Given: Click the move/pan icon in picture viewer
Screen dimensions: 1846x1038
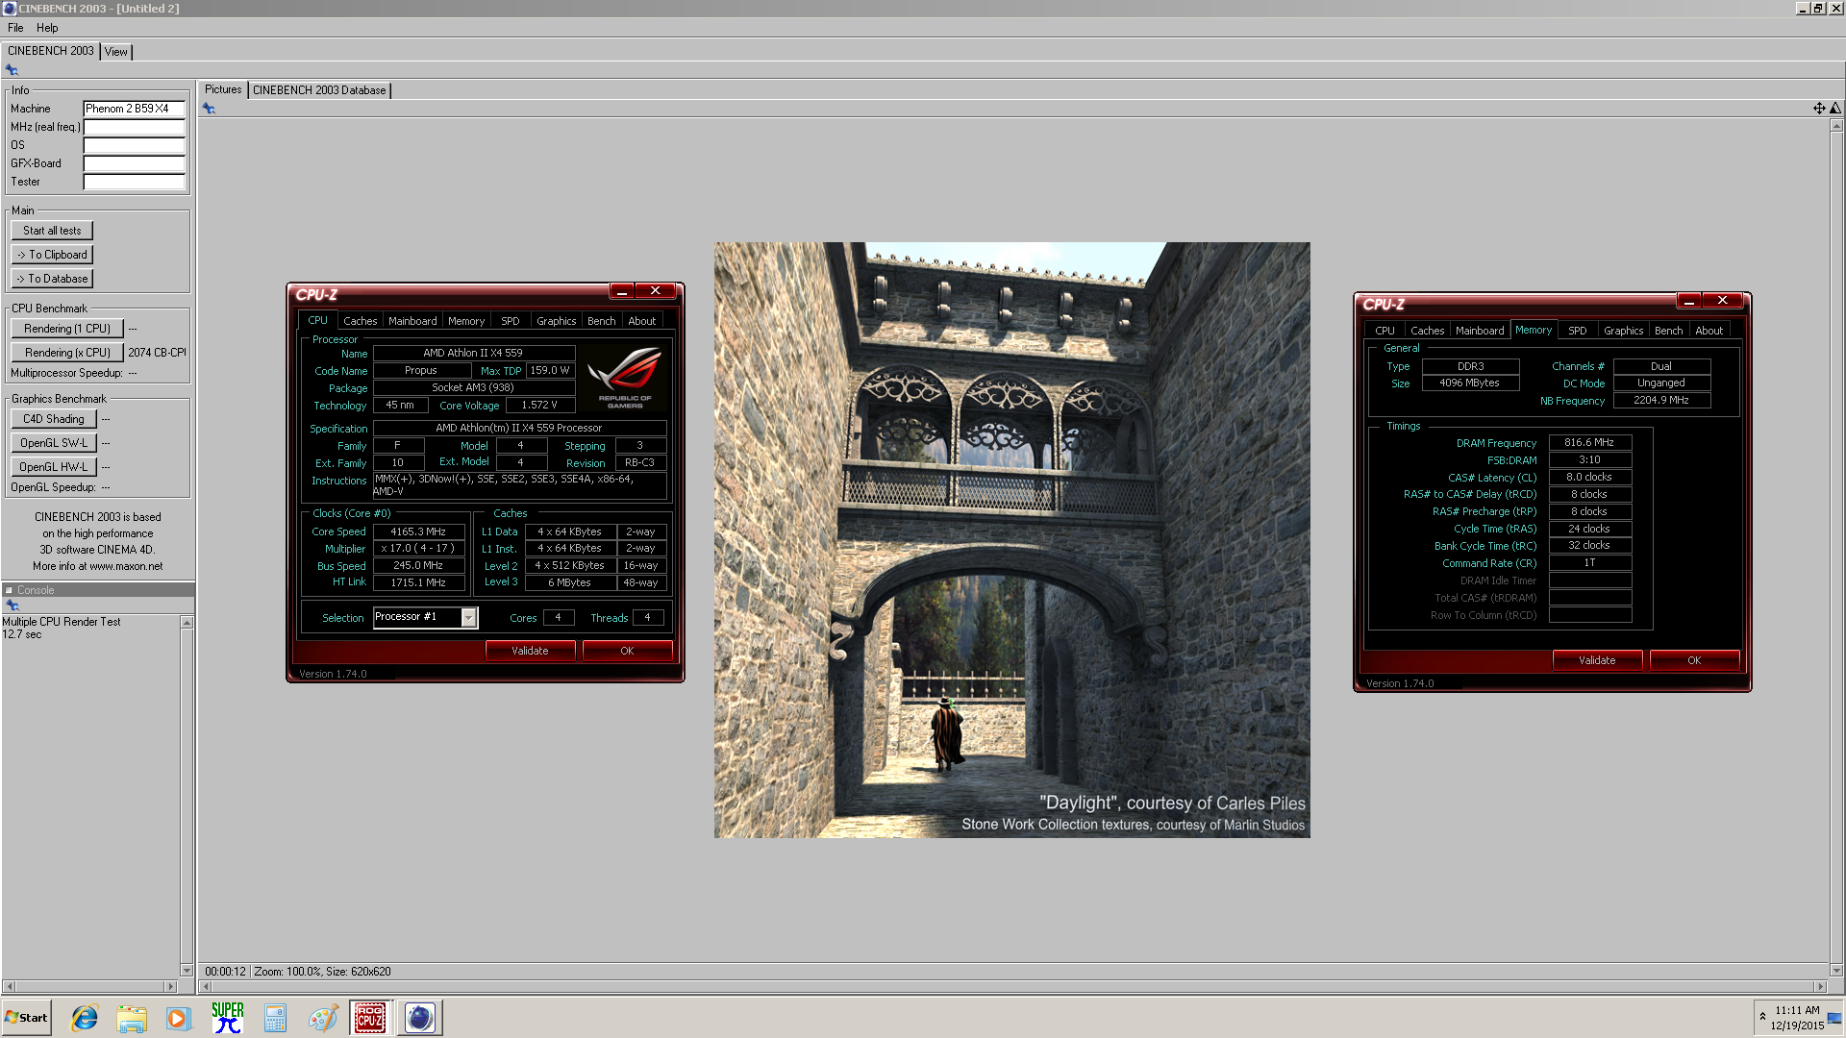Looking at the screenshot, I should pos(1819,109).
